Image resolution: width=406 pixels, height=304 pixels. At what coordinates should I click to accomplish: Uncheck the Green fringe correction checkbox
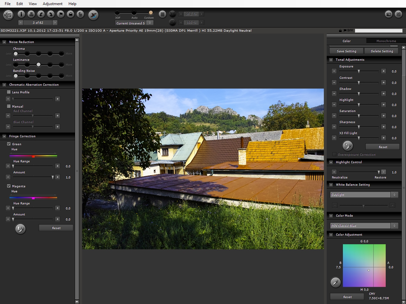[x=9, y=144]
